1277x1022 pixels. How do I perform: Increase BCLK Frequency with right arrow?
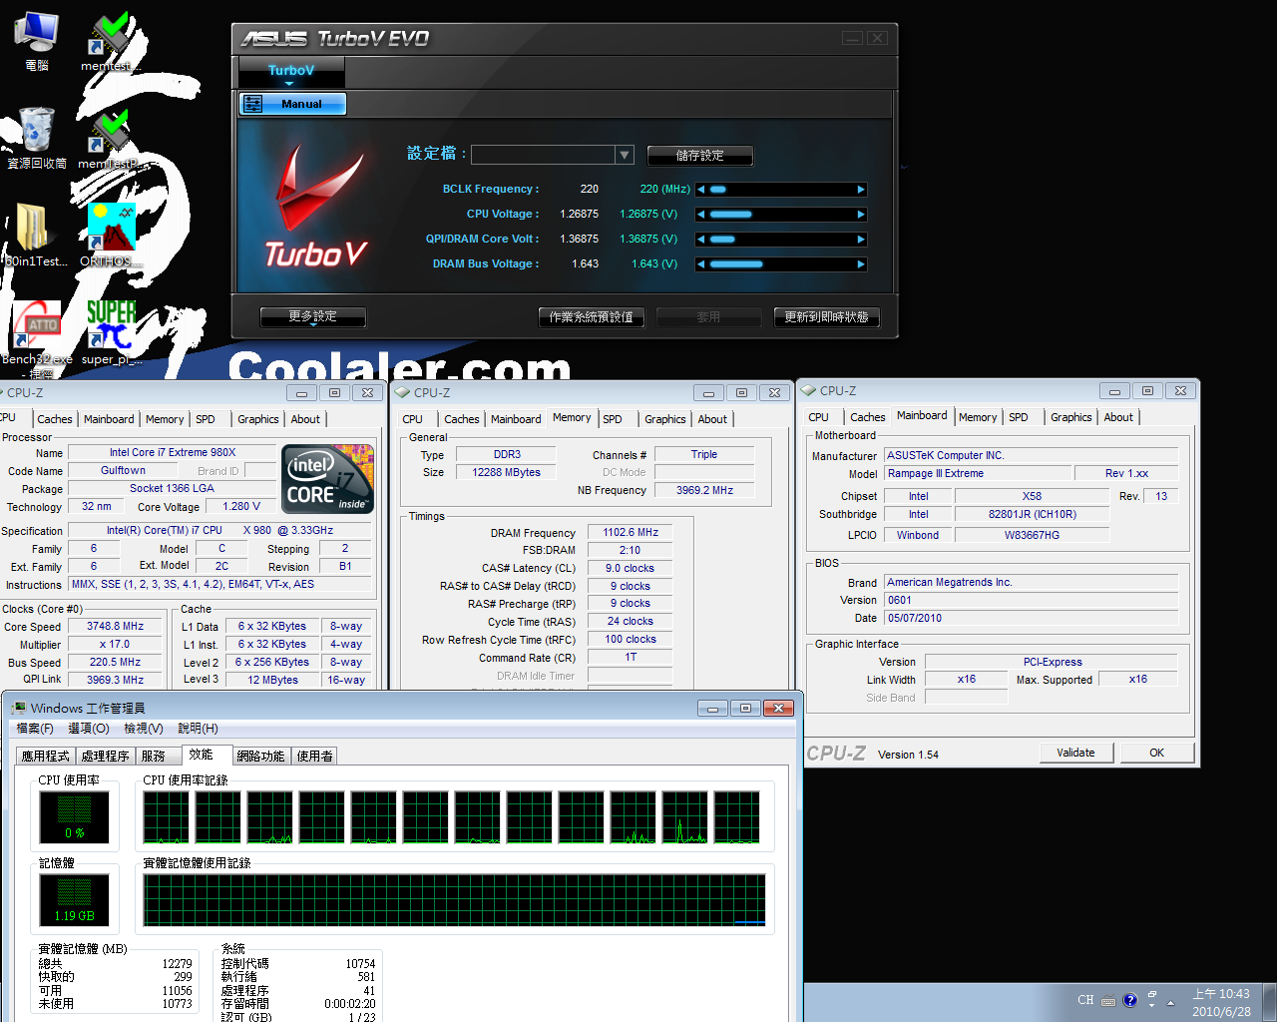pyautogui.click(x=861, y=190)
